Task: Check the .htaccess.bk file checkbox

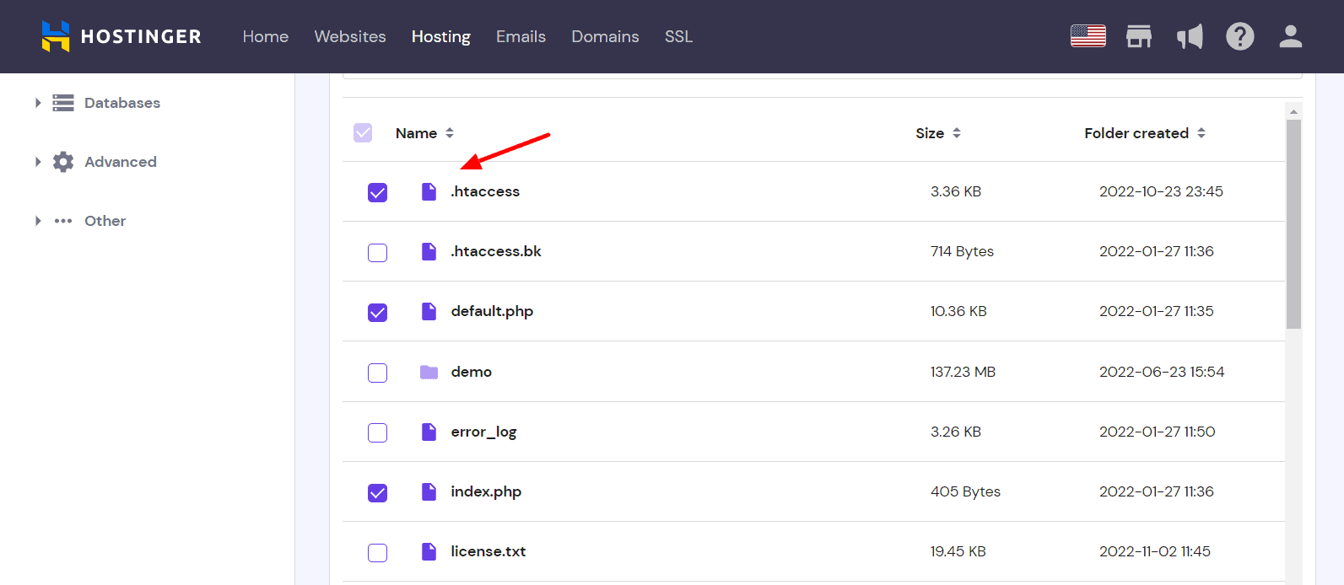Action: (x=377, y=252)
